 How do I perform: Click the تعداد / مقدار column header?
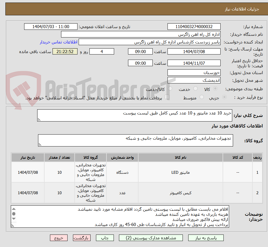click(x=60, y=158)
